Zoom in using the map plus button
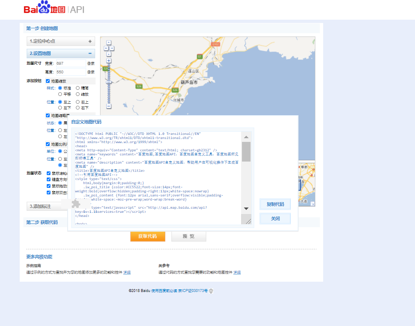This screenshot has width=415, height=326. tap(109, 61)
